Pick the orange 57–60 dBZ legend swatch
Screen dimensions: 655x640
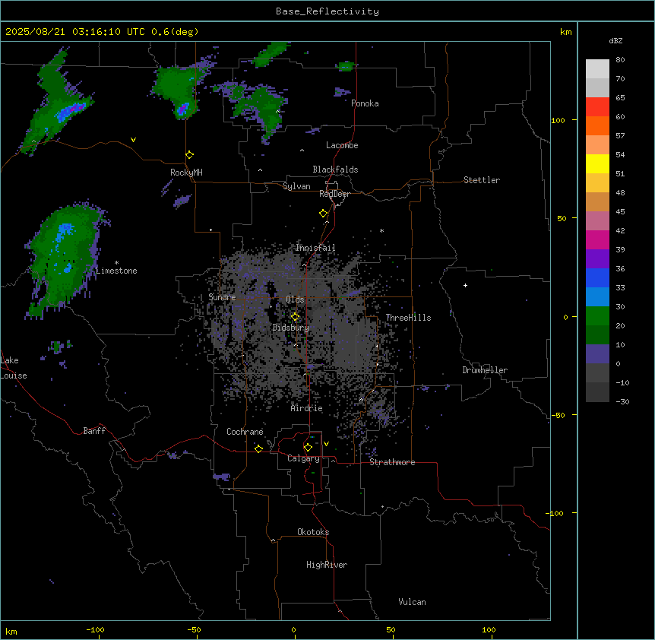[597, 126]
